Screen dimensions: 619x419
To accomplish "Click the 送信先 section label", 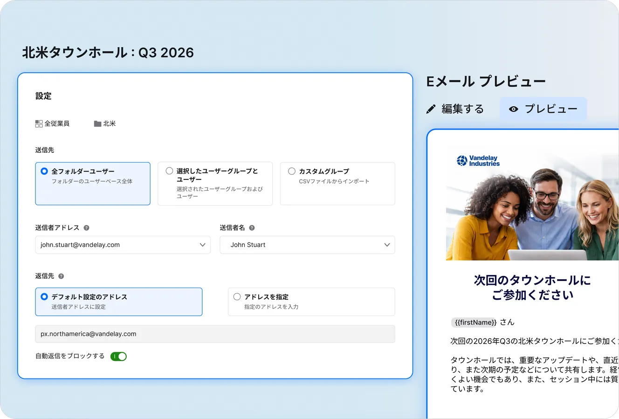I will pyautogui.click(x=45, y=150).
